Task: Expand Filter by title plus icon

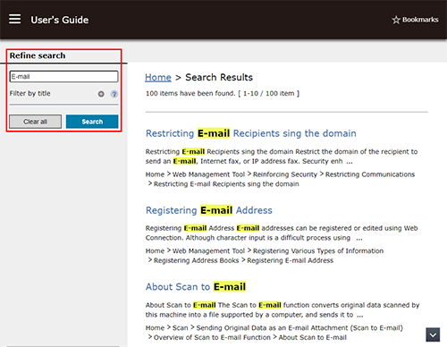Action: [x=101, y=94]
